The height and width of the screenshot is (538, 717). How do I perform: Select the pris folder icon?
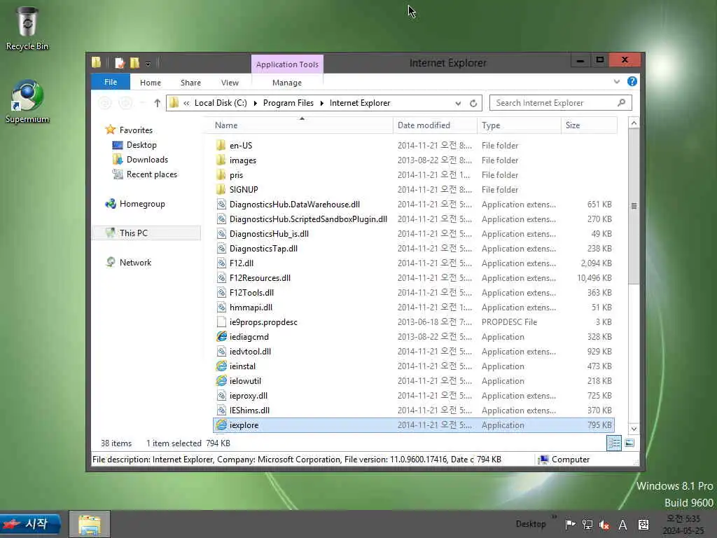click(221, 174)
